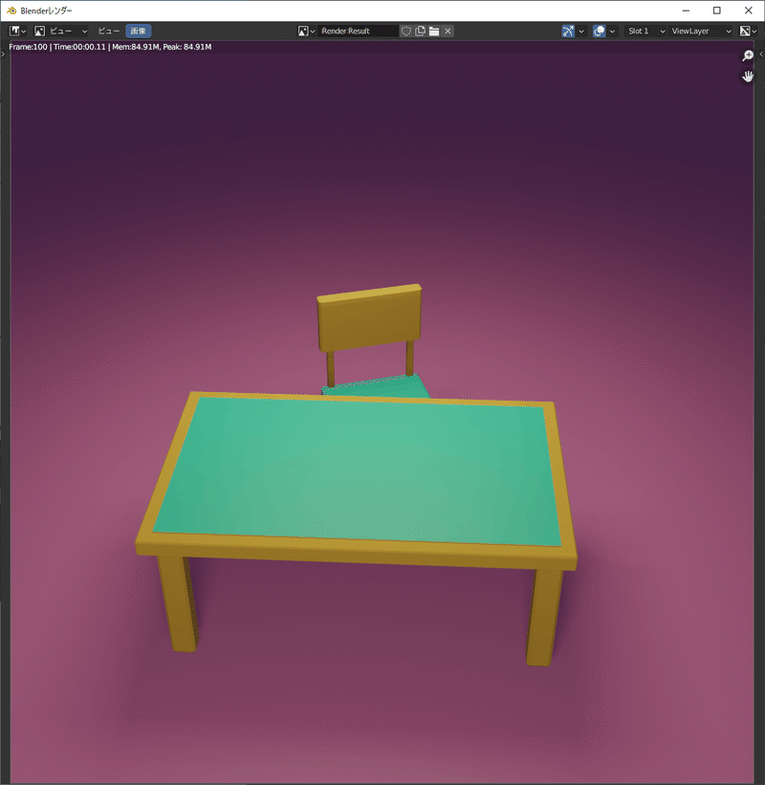Image resolution: width=765 pixels, height=785 pixels.
Task: Open the display channels dropdown
Action: pyautogui.click(x=749, y=31)
